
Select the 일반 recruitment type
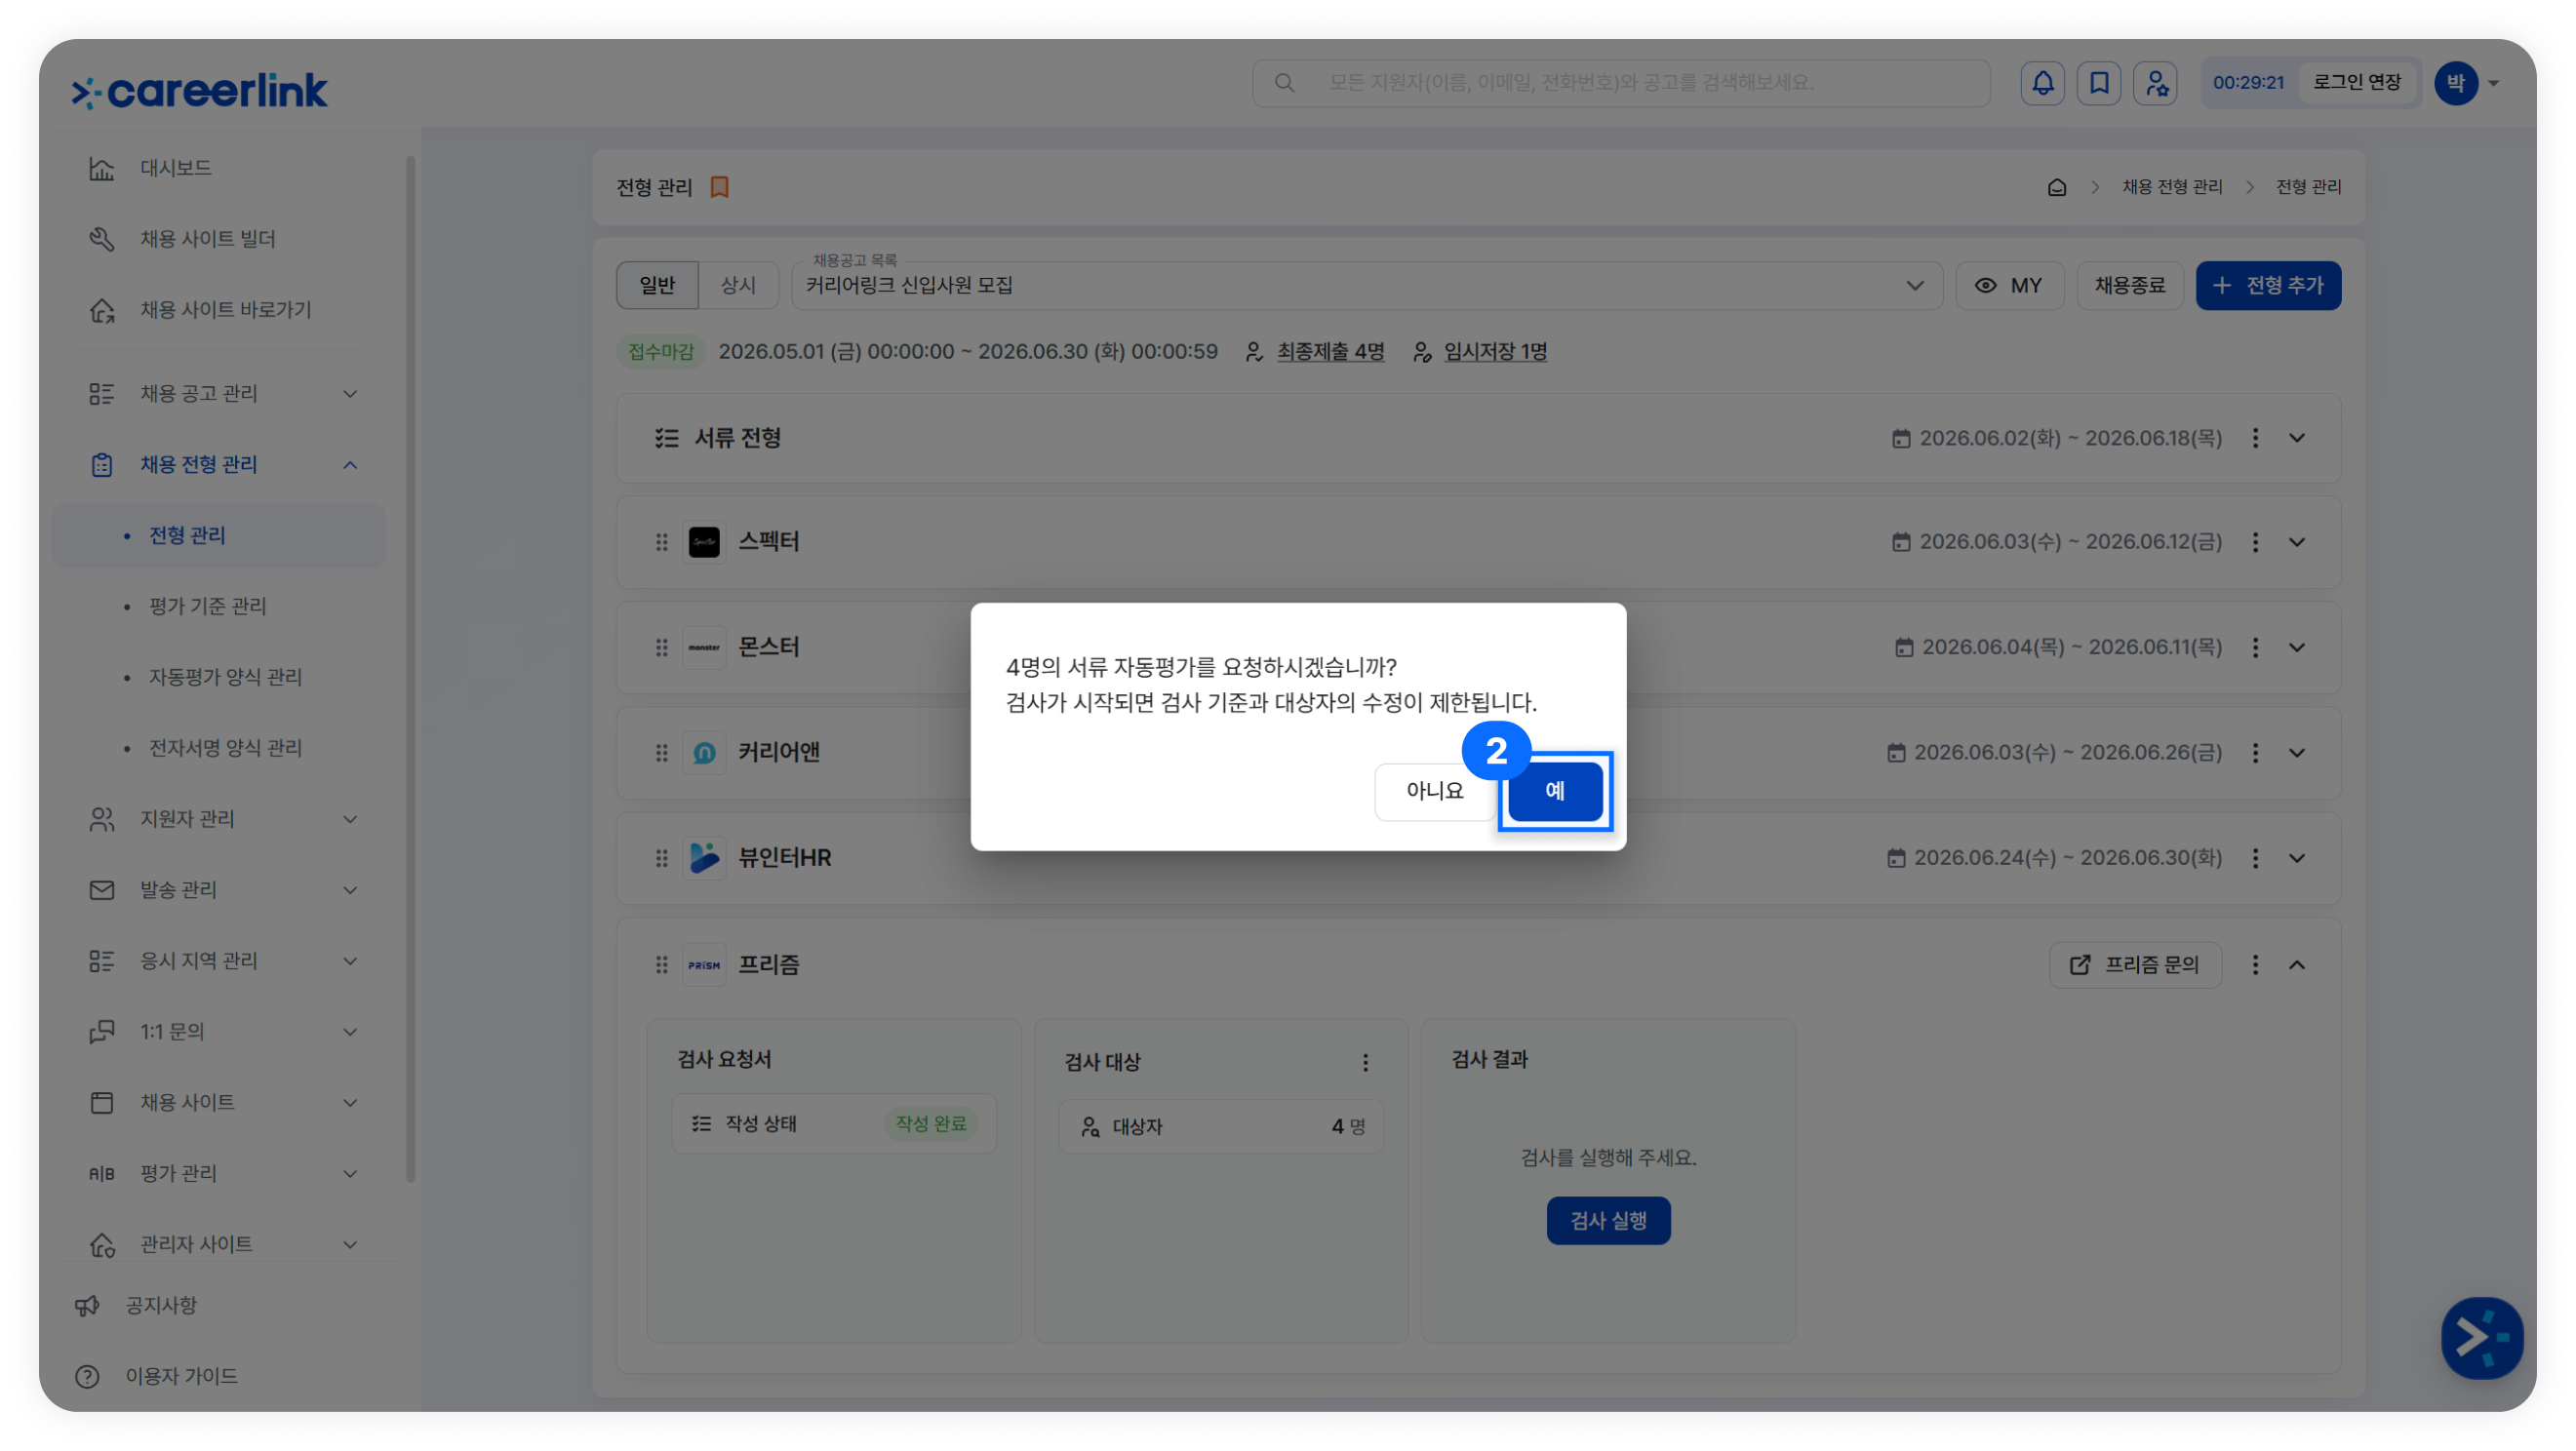click(x=657, y=286)
